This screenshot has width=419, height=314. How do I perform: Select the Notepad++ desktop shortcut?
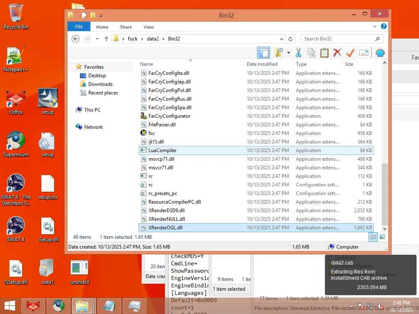(16, 59)
